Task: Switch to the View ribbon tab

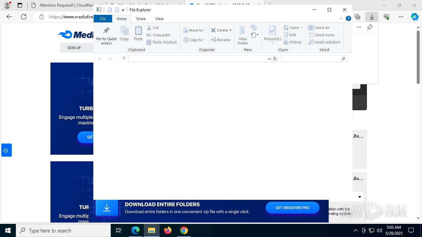Action: tap(159, 19)
